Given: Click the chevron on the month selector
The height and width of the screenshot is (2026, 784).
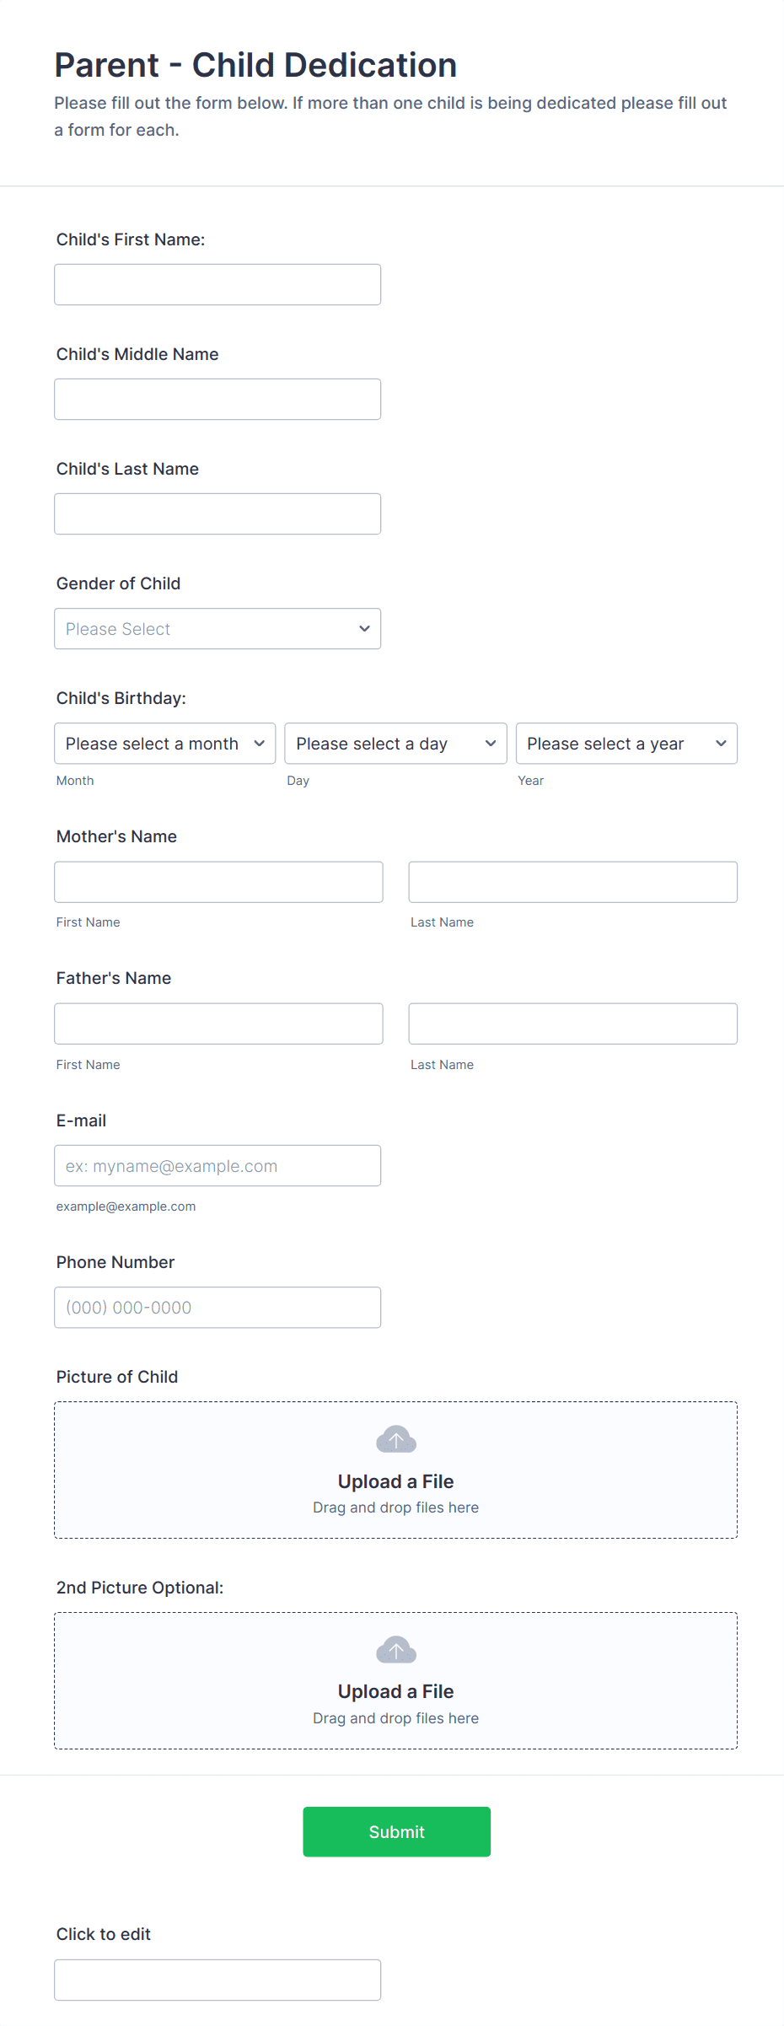Looking at the screenshot, I should coord(260,744).
